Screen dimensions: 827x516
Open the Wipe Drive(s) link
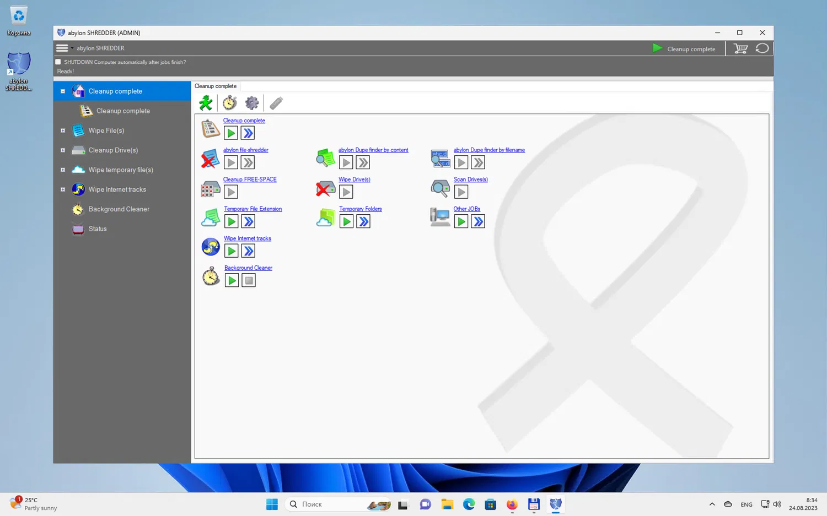[355, 180]
